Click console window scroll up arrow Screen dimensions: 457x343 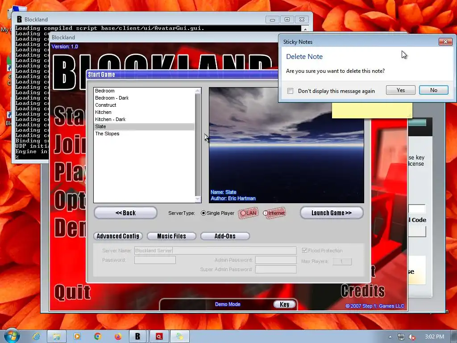click(x=305, y=29)
